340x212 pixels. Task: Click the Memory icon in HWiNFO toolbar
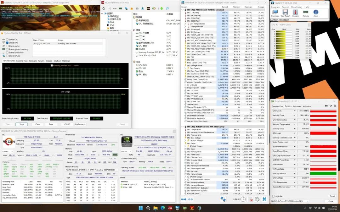305,13
